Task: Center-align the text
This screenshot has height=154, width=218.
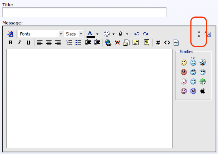Action: [x=49, y=43]
